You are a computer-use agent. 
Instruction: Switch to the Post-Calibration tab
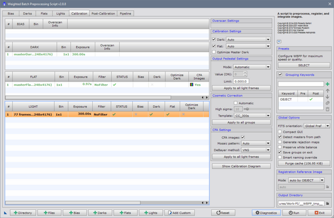[103, 13]
